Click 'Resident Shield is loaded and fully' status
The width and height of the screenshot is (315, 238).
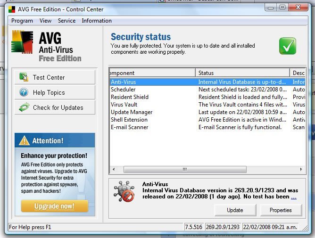coord(242,97)
